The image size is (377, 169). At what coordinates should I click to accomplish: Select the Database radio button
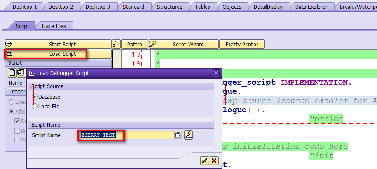pyautogui.click(x=35, y=97)
